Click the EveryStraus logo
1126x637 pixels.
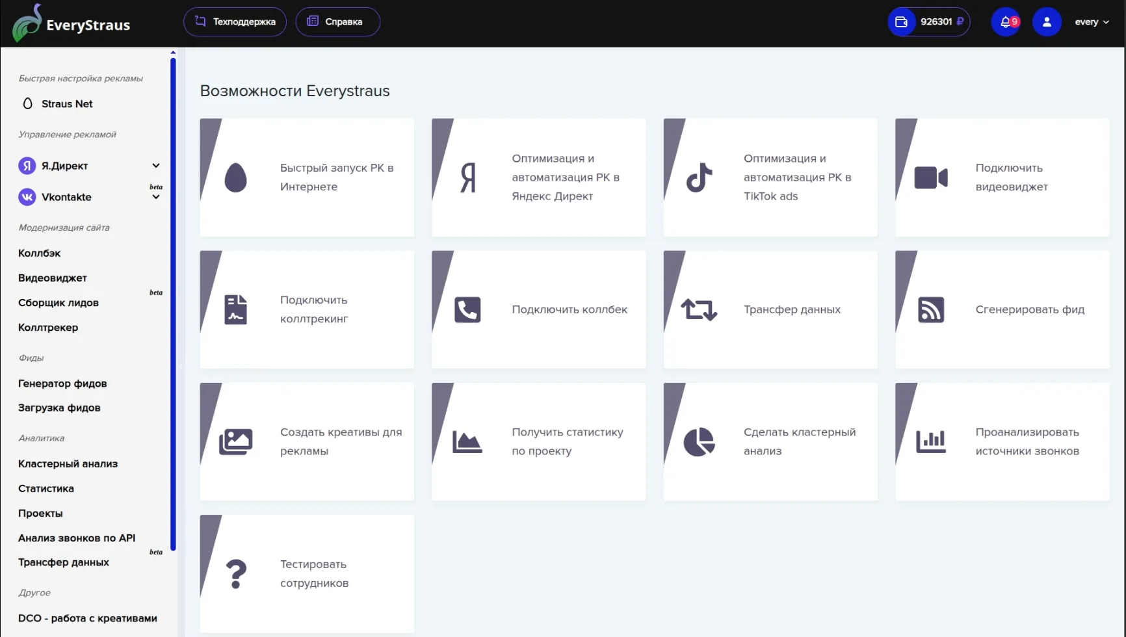tap(72, 23)
